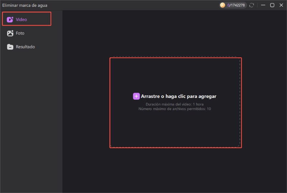287x193 pixels.
Task: Click the purple plus add icon
Action: point(136,96)
